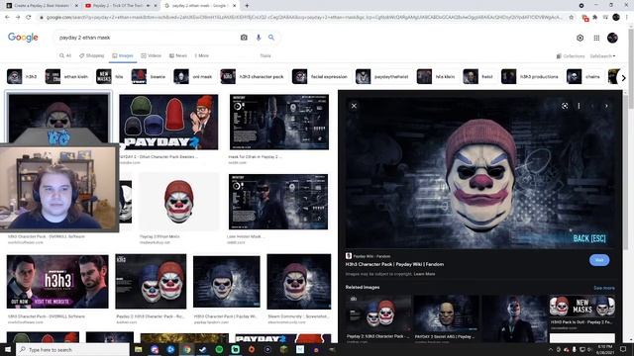Screen dimensions: 634x356
Task: Open the NEW MASKS related image
Action: [x=581, y=307]
